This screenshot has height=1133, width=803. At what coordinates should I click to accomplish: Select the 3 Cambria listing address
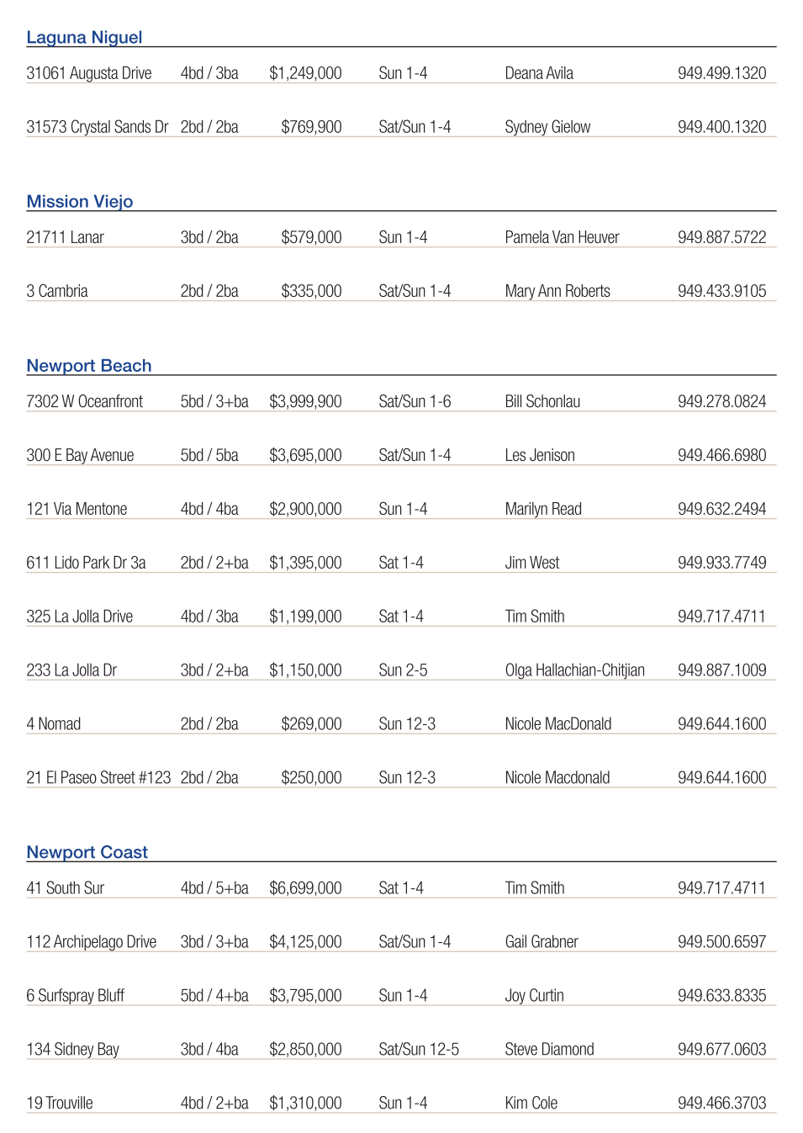click(57, 291)
